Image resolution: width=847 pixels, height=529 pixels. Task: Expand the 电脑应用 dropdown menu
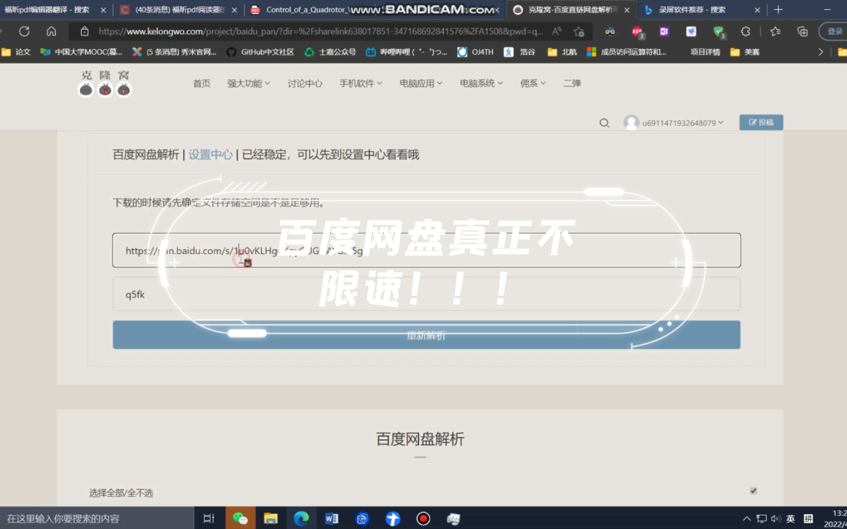click(x=421, y=83)
